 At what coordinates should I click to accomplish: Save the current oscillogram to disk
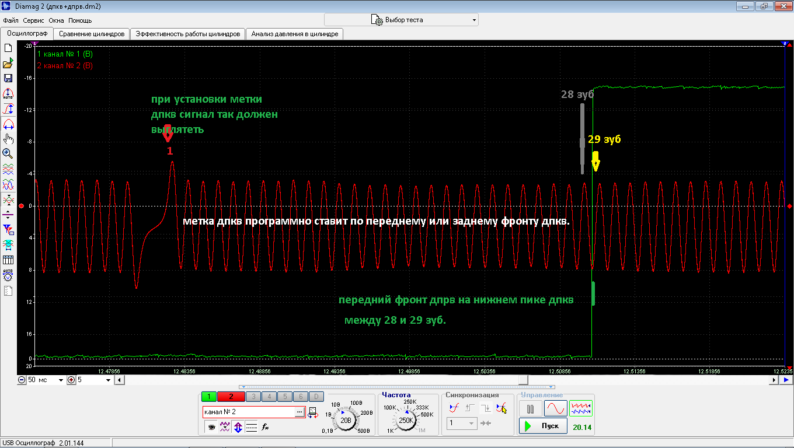pyautogui.click(x=8, y=78)
